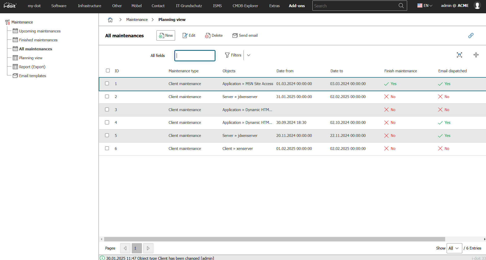
Task: Click the Send email button
Action: coord(245,36)
